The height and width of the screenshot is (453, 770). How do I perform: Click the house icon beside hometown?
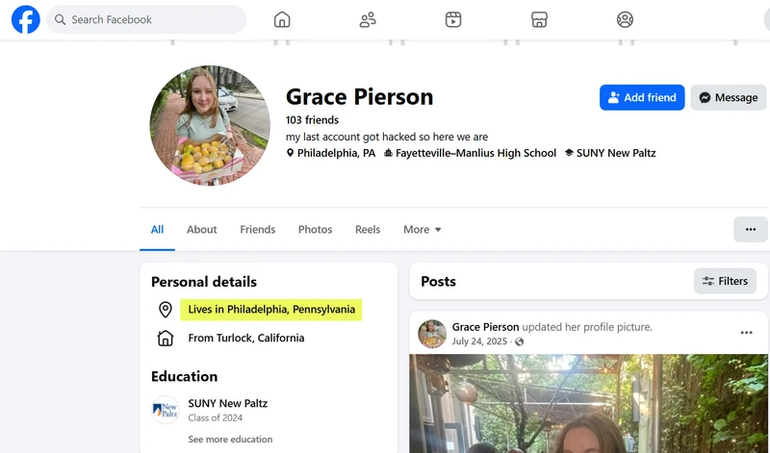pyautogui.click(x=166, y=339)
